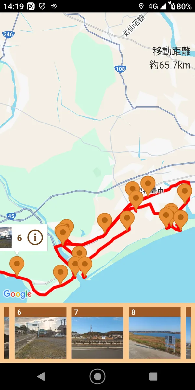Viewport: 195px width, 390px height.
Task: Tap Android home circle button
Action: click(x=97, y=376)
